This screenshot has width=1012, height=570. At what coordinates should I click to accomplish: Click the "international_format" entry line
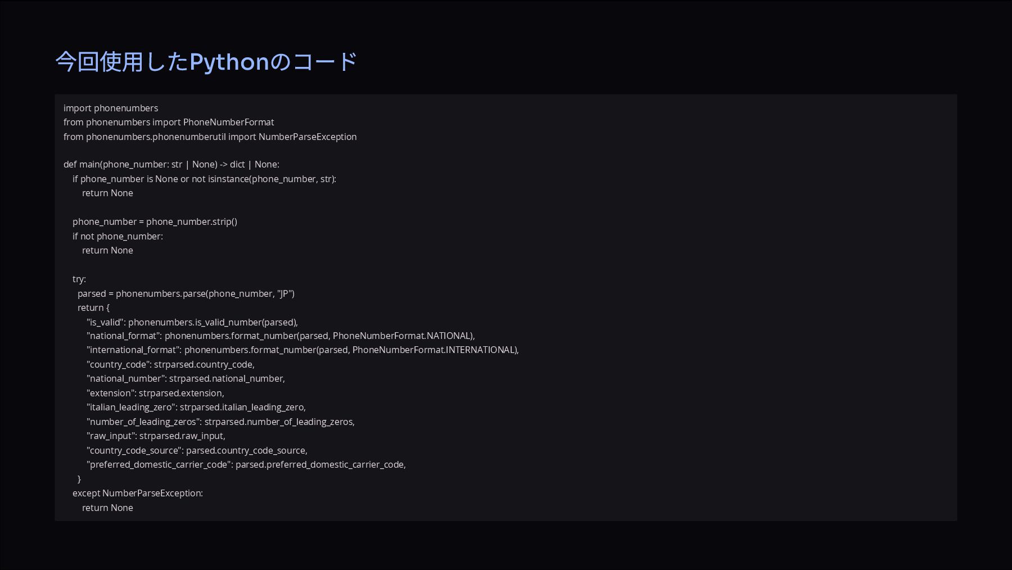click(302, 350)
